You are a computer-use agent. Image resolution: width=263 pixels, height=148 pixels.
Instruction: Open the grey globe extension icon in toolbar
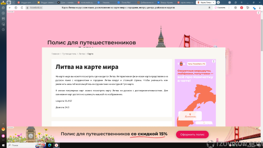[x=236, y=8]
